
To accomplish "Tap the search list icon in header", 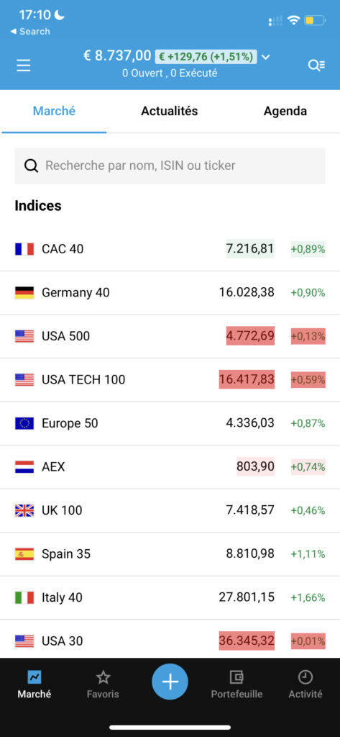I will tap(316, 65).
